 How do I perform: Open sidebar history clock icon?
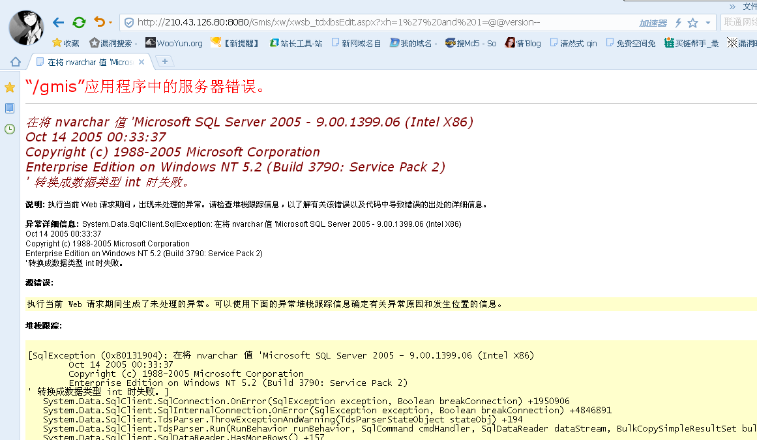pyautogui.click(x=10, y=129)
